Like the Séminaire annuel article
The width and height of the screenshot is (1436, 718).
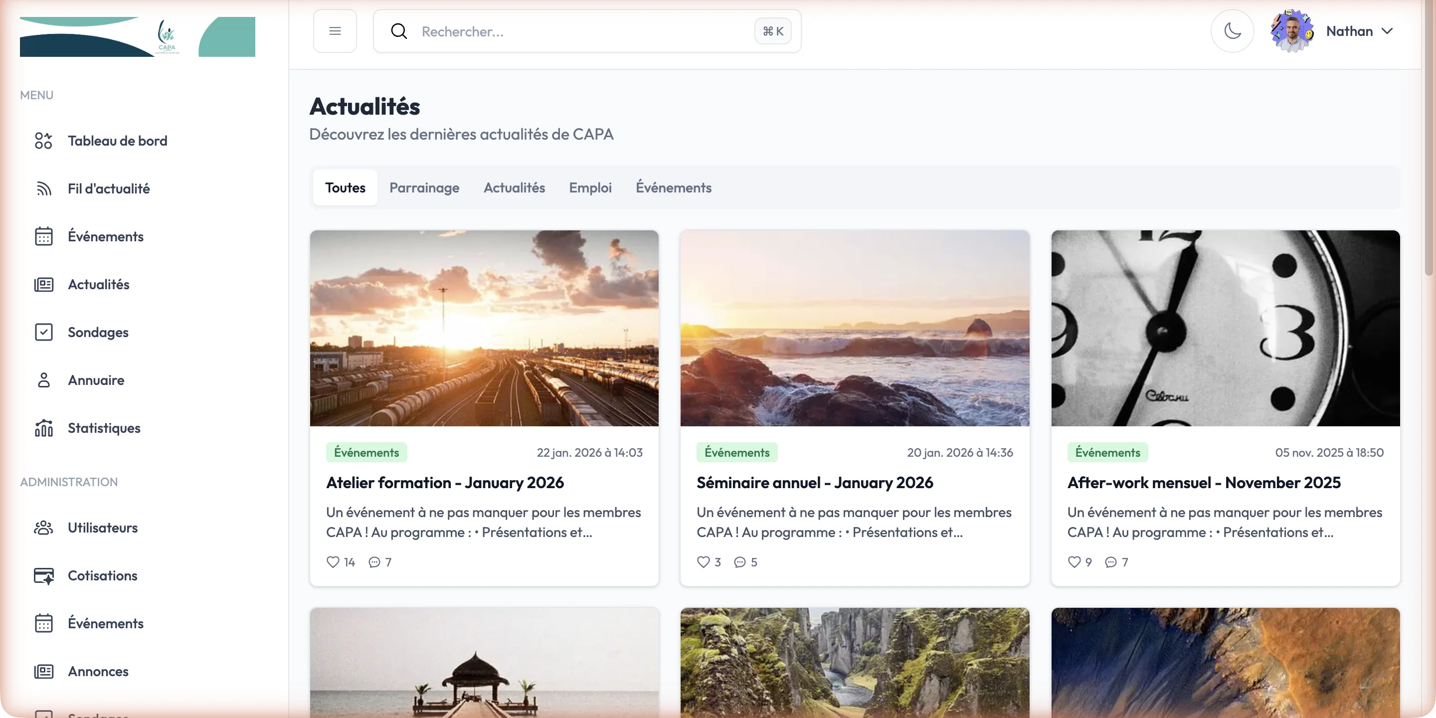[704, 562]
